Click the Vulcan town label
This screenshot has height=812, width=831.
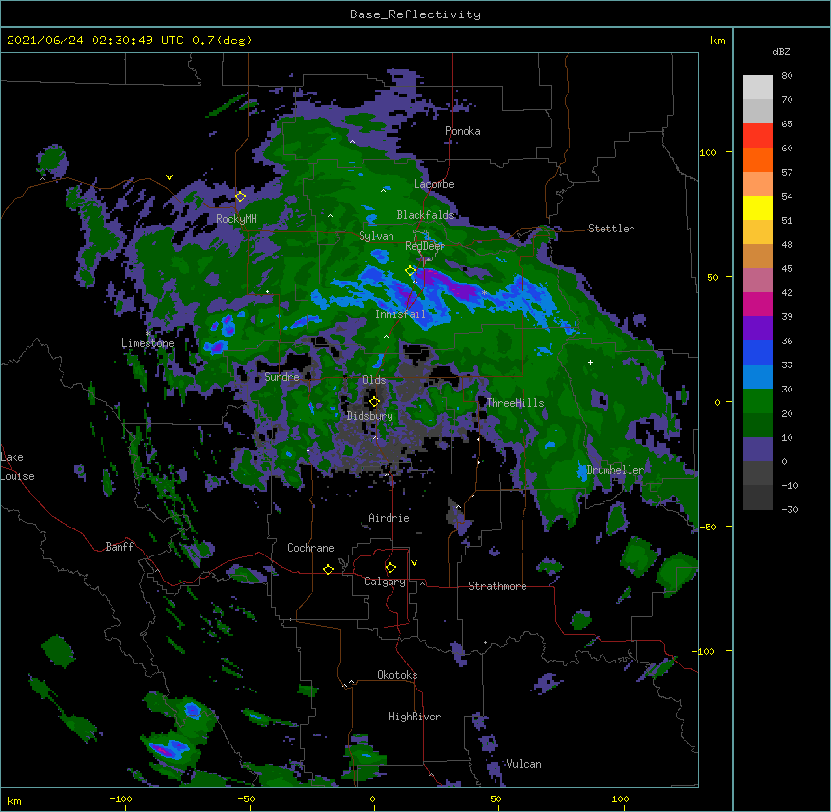(523, 764)
